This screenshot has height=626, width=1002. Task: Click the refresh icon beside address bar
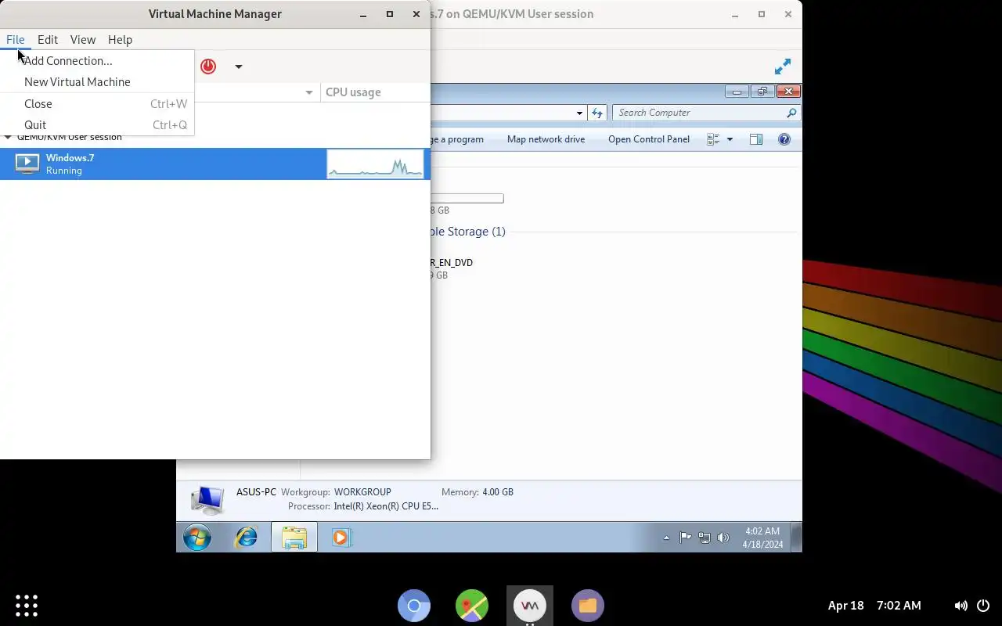tap(597, 113)
